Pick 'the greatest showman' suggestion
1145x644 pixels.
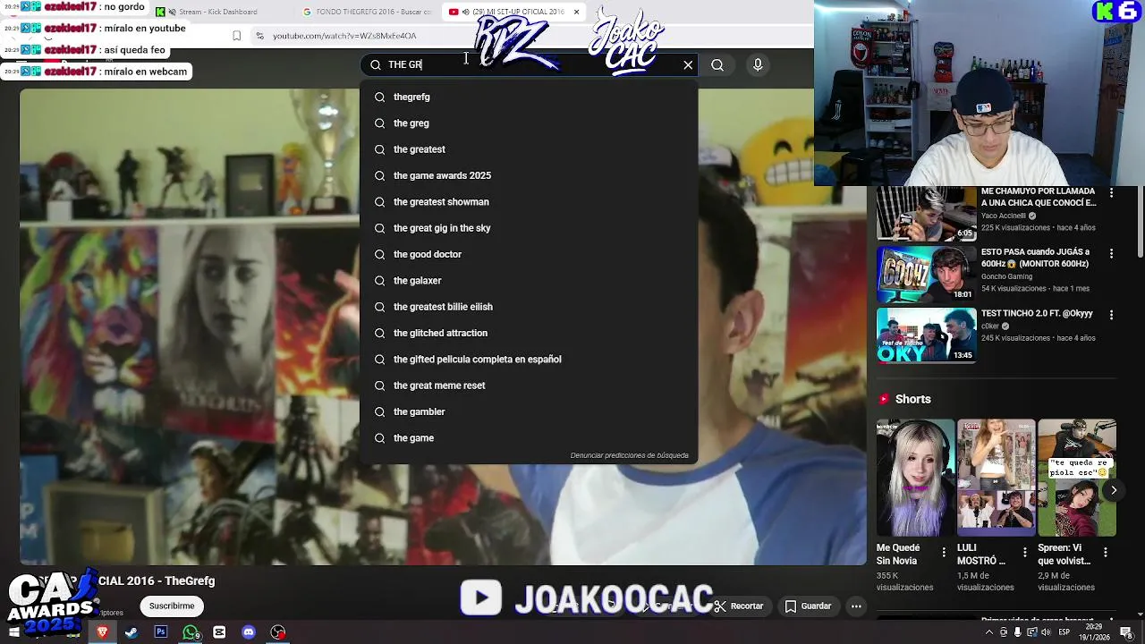[x=528, y=201]
